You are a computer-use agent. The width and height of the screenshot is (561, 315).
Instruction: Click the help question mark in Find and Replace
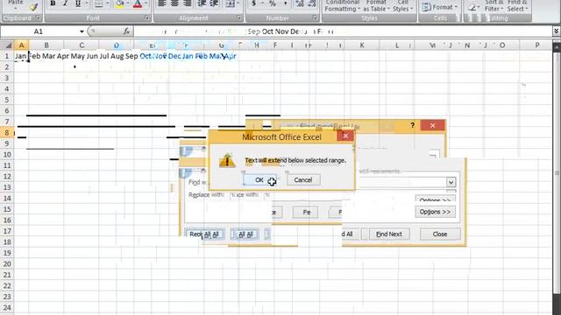(x=413, y=125)
